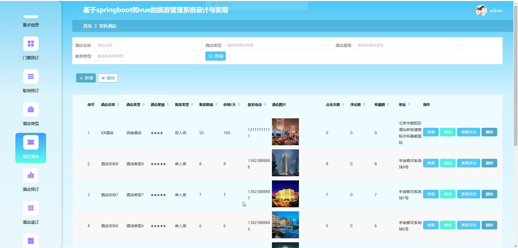Click the 酒店退订 sidebar icon
This screenshot has width=518, height=248.
(31, 208)
